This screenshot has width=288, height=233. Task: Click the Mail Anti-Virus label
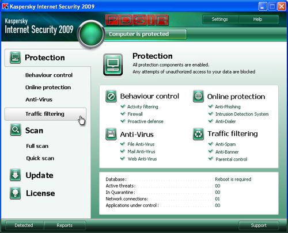point(141,151)
